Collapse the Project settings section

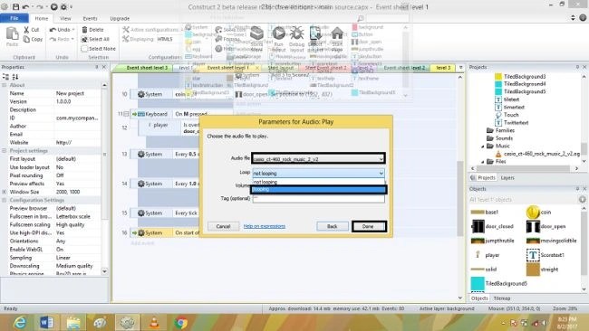tap(5, 151)
